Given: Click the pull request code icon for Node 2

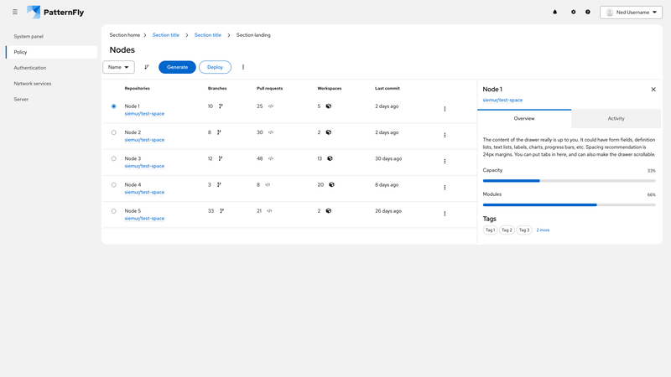Looking at the screenshot, I should (271, 132).
